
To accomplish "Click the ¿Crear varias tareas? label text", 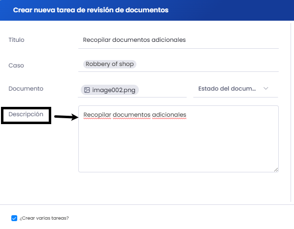I will pos(44,218).
